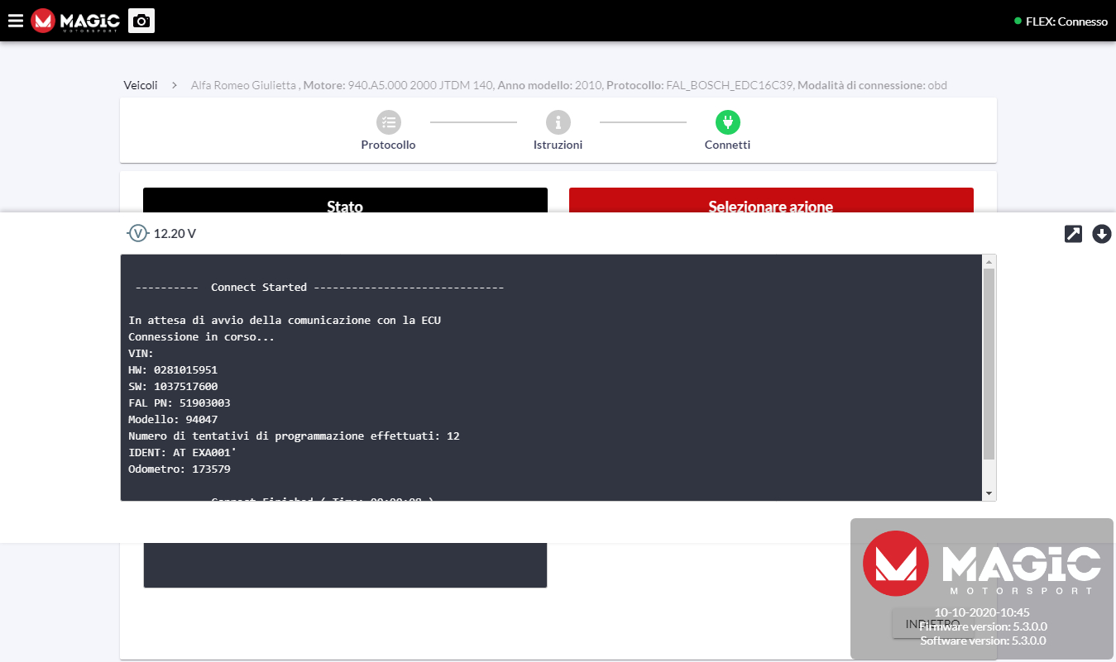Click the log scrollbar up arrow
This screenshot has width=1116, height=662.
[989, 261]
